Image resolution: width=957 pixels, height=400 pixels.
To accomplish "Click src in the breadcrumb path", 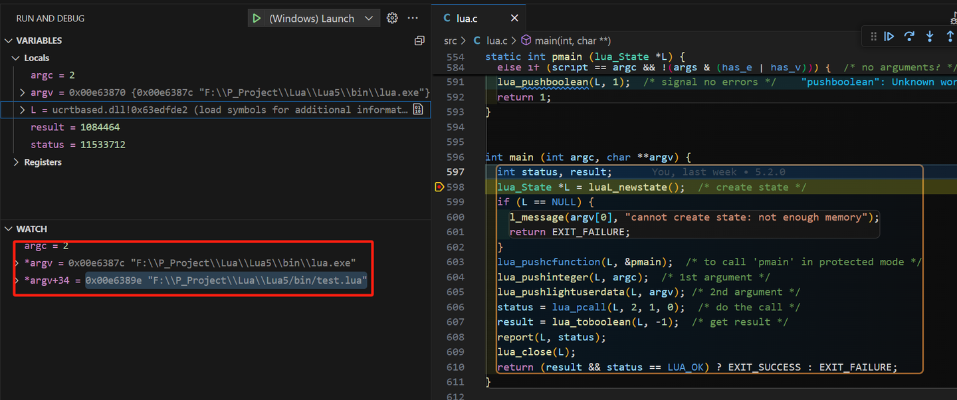I will (x=451, y=41).
